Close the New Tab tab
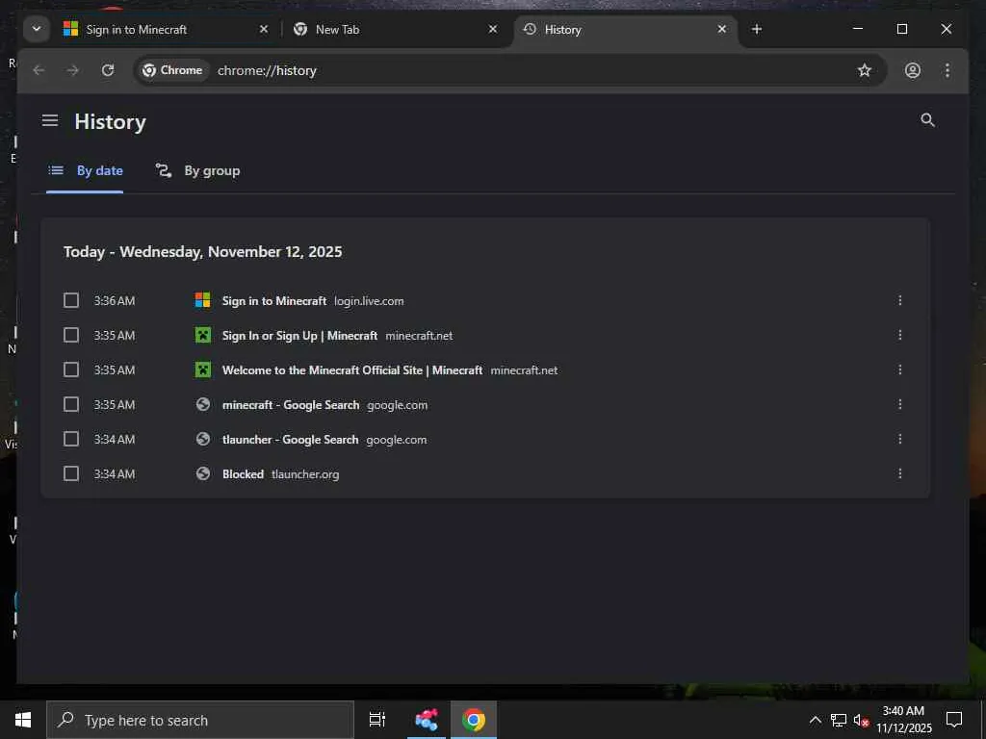 [493, 29]
